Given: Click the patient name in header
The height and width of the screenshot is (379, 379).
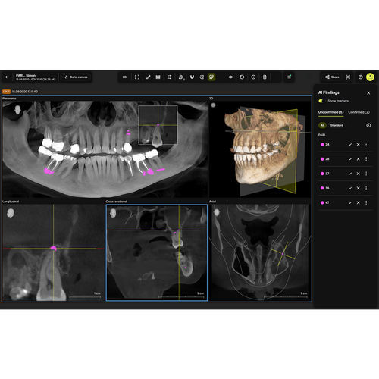Looking at the screenshot, I should coord(26,75).
